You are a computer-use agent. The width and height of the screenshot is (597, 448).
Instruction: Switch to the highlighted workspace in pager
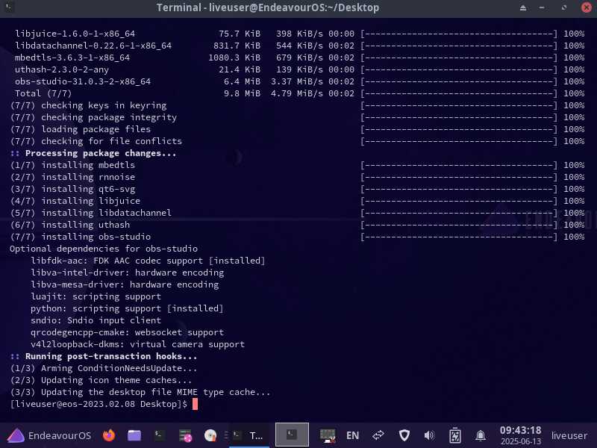[292, 435]
